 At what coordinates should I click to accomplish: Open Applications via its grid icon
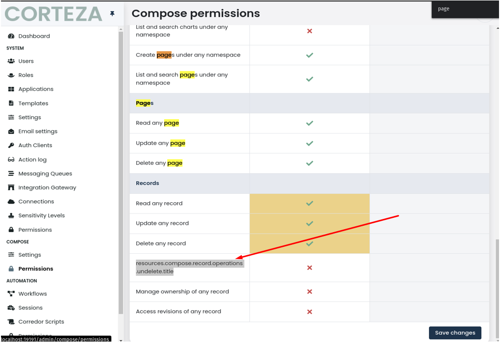pyautogui.click(x=10, y=89)
